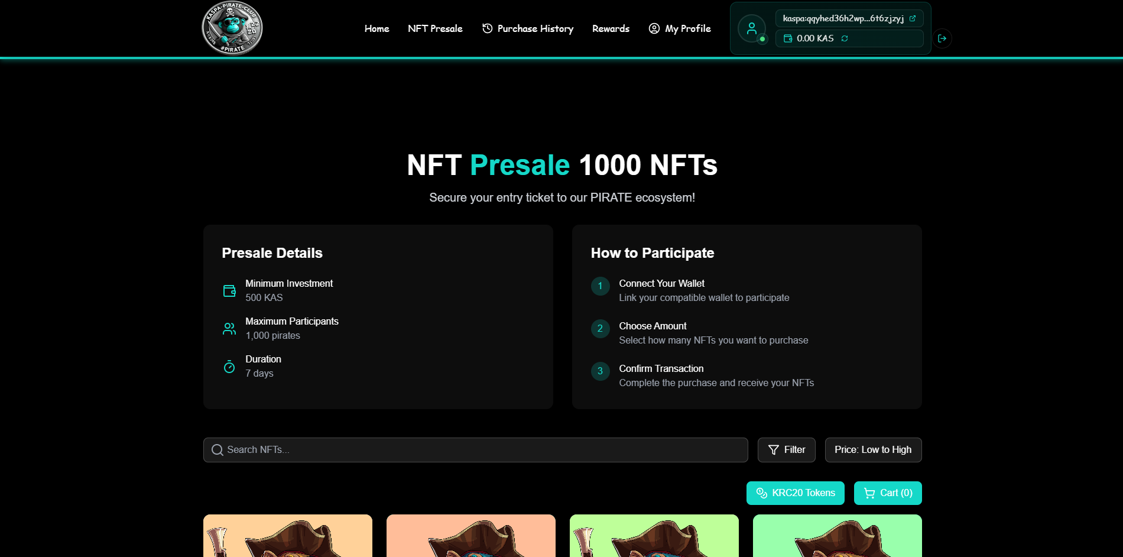Image resolution: width=1123 pixels, height=557 pixels.
Task: Refresh the KAS balance
Action: click(845, 38)
